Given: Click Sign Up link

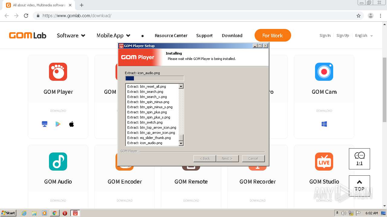Looking at the screenshot, I should click(x=343, y=36).
